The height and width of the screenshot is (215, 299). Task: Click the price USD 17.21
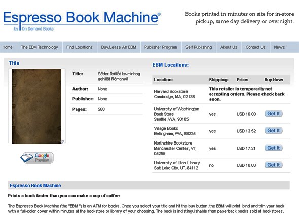[246, 148]
